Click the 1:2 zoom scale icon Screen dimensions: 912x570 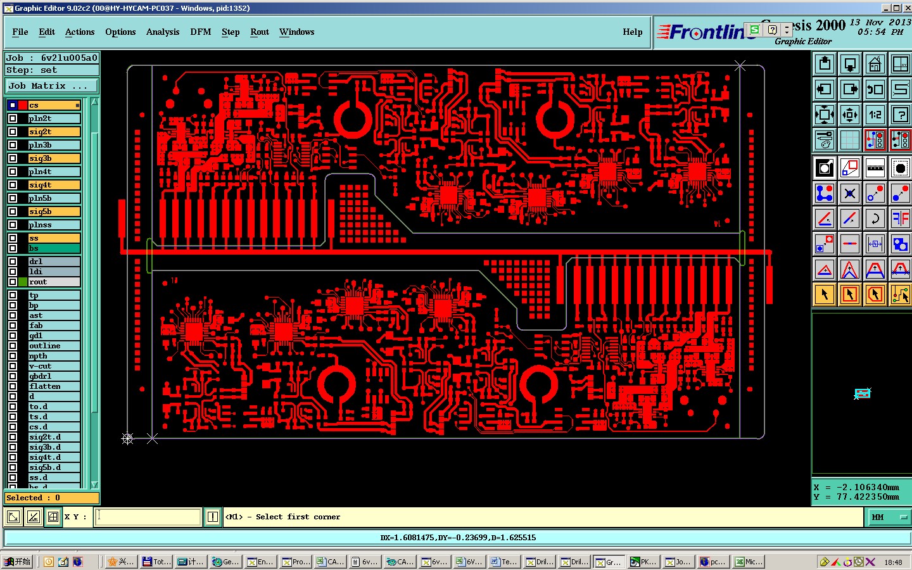coord(875,115)
